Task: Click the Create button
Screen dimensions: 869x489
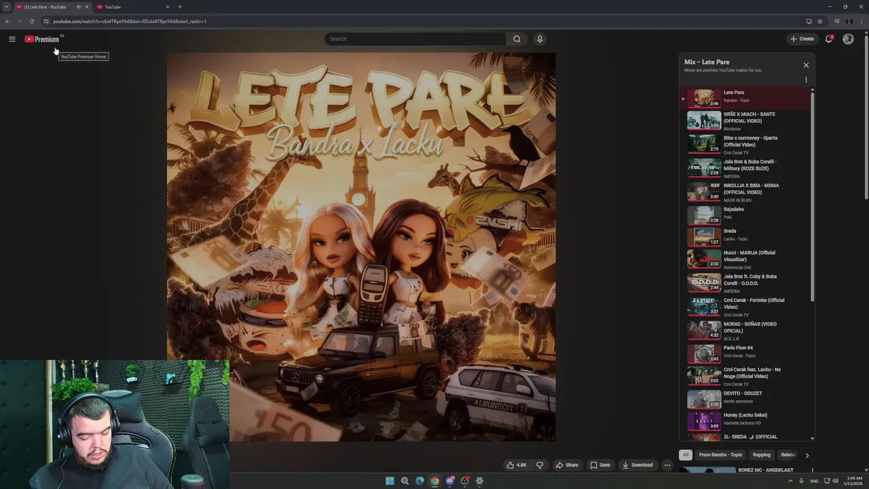Action: click(x=802, y=39)
